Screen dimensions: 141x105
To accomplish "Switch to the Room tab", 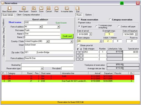I will pyautogui.click(x=79, y=15).
